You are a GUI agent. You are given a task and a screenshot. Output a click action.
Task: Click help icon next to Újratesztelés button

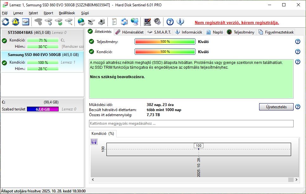[298, 107]
